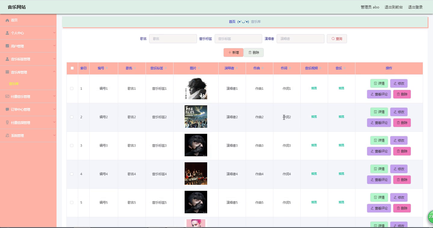Focus the 音乐标签 search field
The height and width of the screenshot is (228, 433).
point(238,39)
